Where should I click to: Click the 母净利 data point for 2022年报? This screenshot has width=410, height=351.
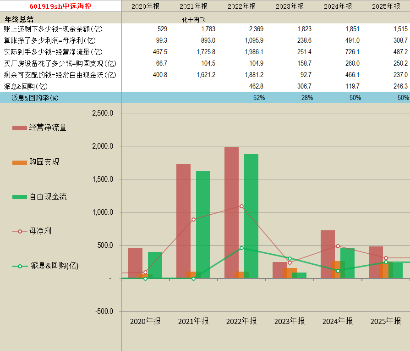pos(241,206)
